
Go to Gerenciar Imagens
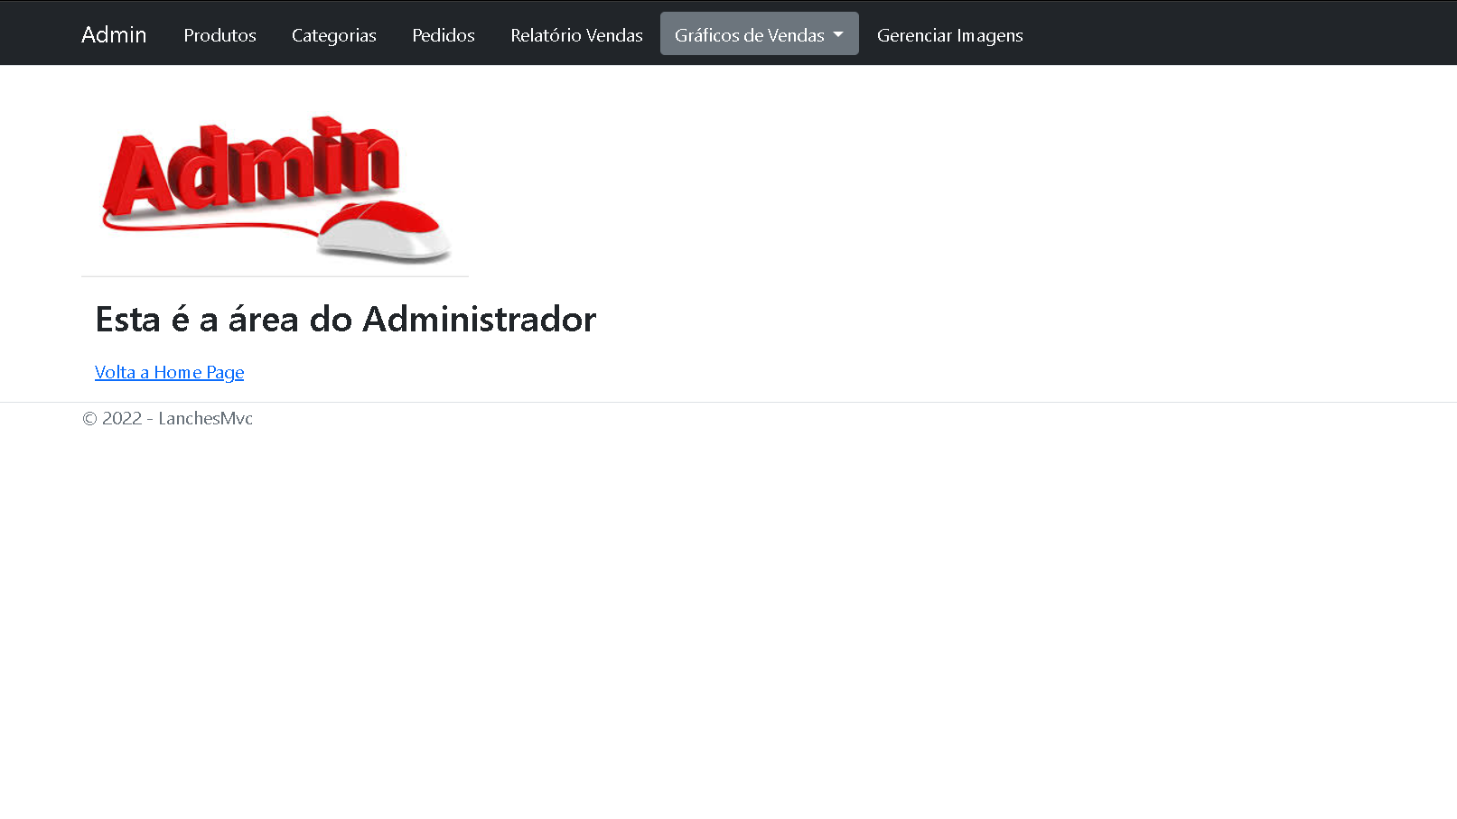pos(949,35)
